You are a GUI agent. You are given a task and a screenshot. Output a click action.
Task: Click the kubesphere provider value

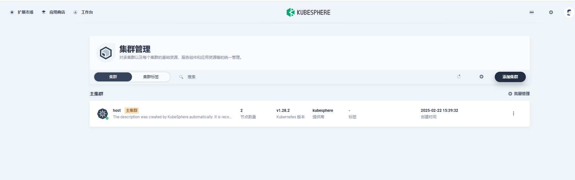coord(323,111)
